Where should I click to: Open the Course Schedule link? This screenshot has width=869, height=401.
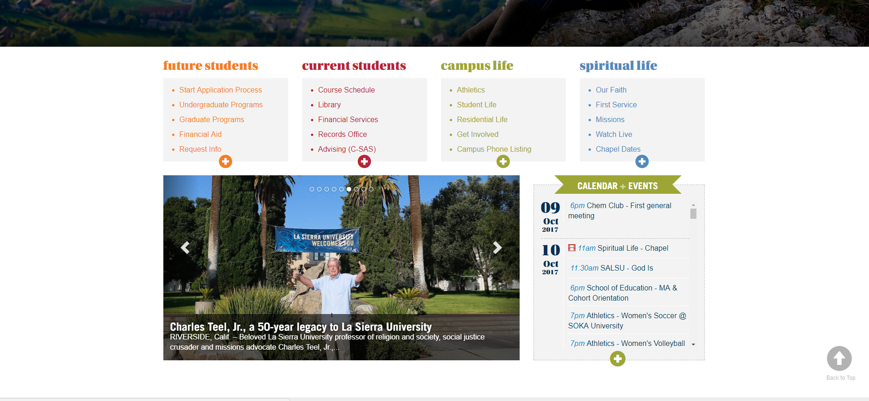coord(346,90)
